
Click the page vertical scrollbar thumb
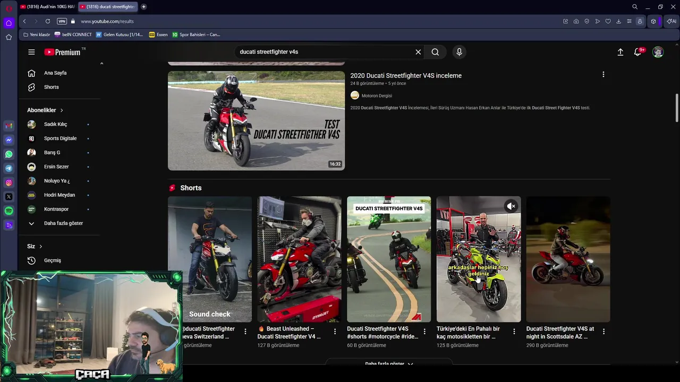click(x=676, y=108)
